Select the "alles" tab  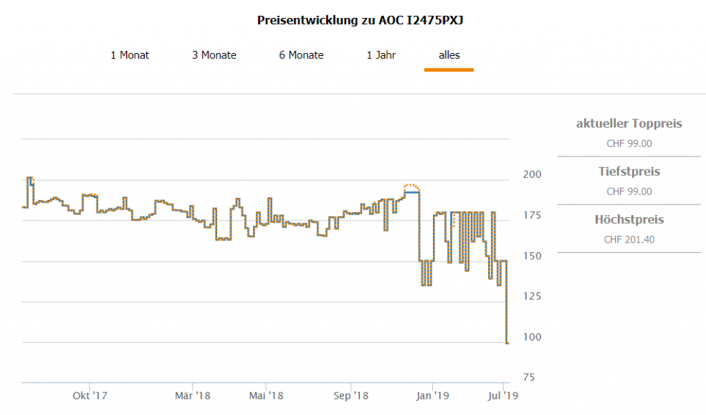[x=449, y=55]
